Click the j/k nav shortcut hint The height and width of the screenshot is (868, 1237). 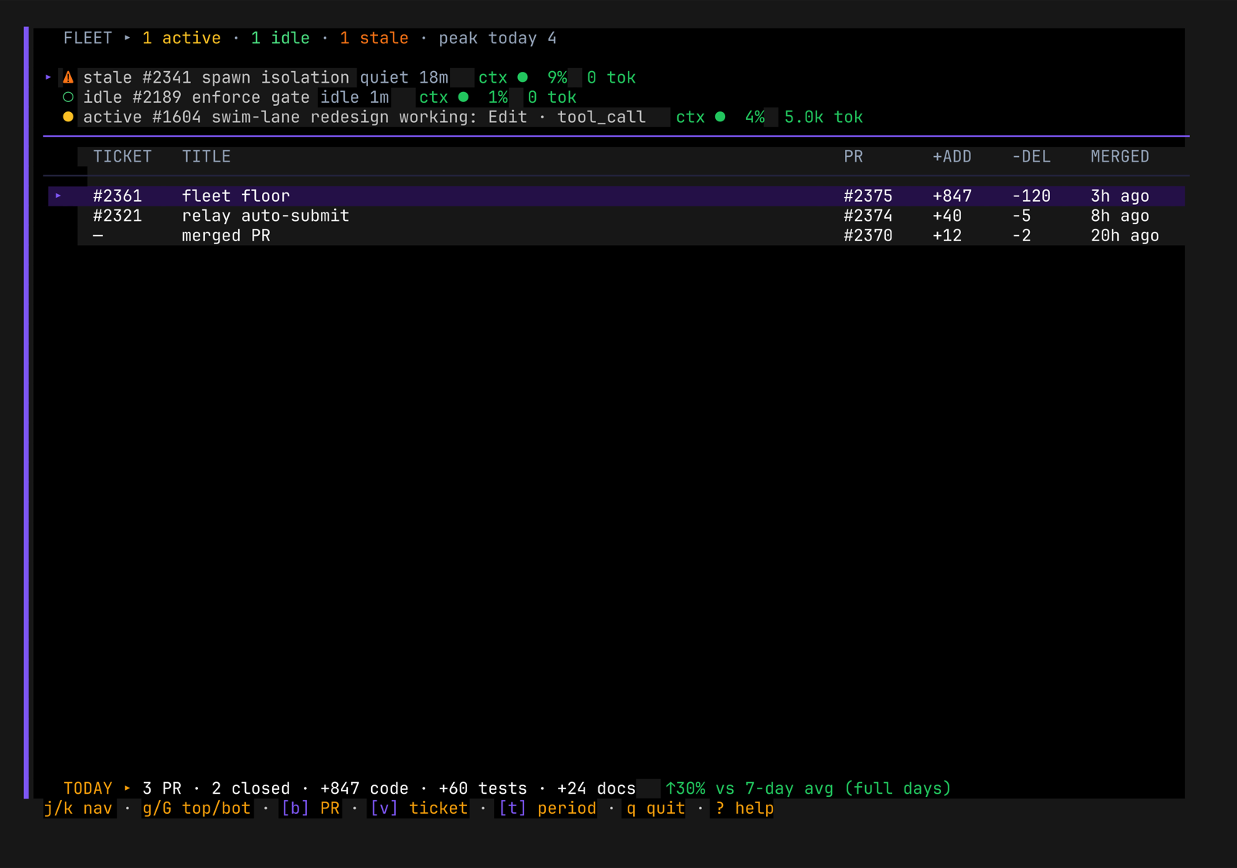coord(78,808)
